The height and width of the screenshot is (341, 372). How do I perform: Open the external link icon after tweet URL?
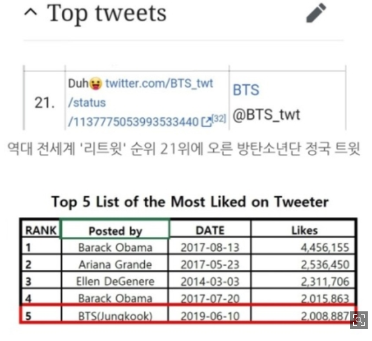pyautogui.click(x=206, y=122)
